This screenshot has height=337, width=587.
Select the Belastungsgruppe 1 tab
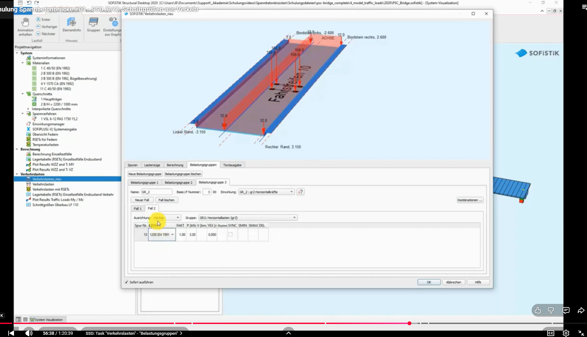(144, 183)
